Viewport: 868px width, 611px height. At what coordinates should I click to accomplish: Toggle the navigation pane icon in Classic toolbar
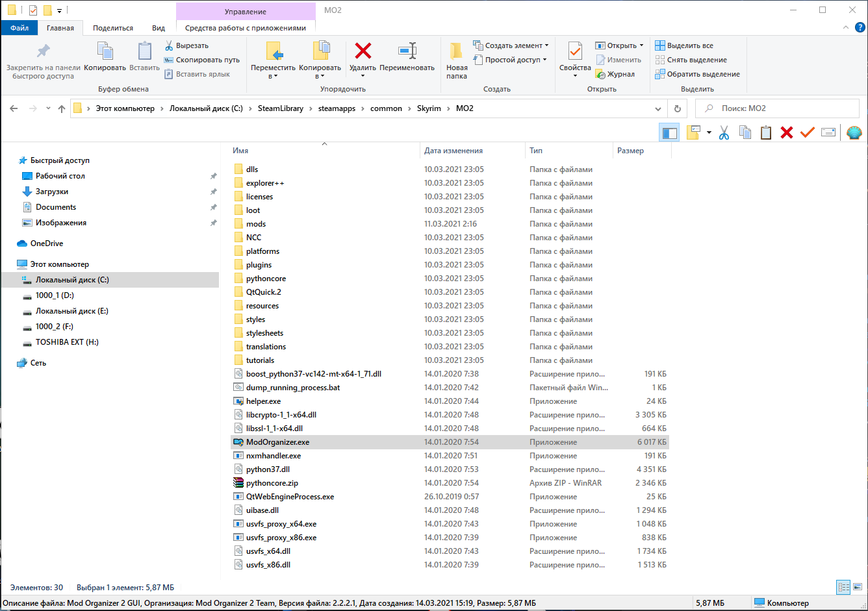pos(669,132)
